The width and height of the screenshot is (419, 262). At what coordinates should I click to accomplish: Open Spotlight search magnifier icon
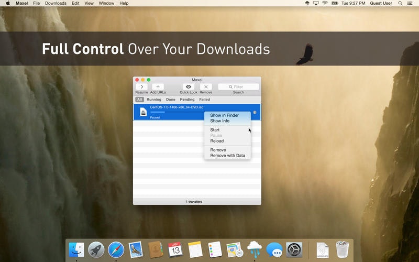(x=400, y=3)
